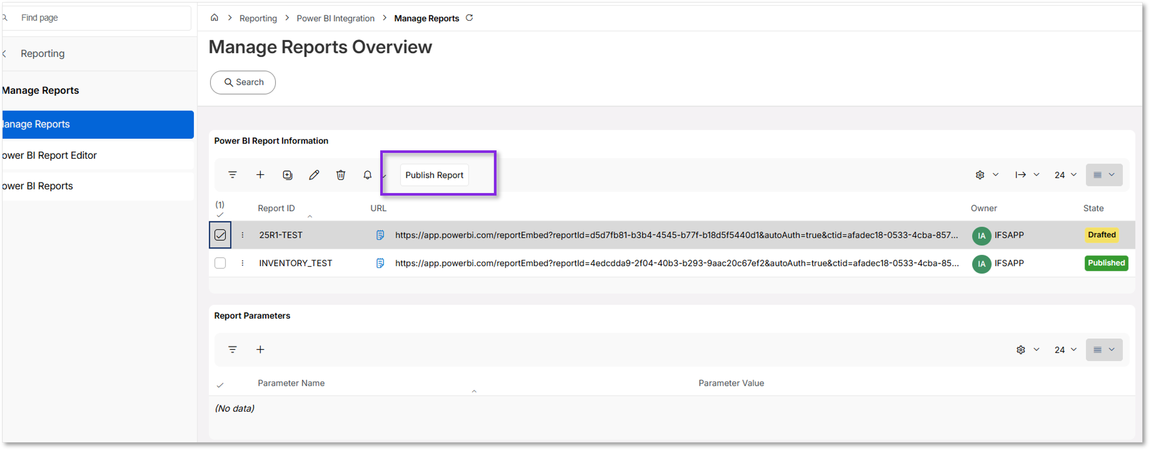
Task: Select the duplicate record icon
Action: (287, 175)
